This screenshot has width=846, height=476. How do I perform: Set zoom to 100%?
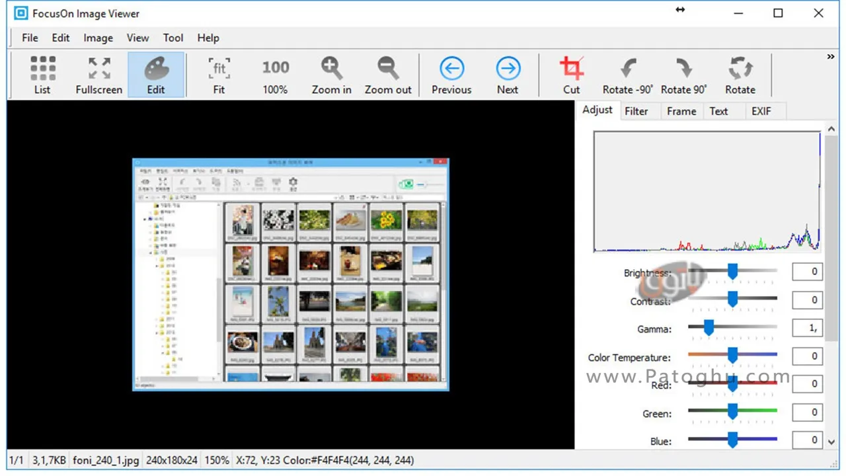click(x=276, y=75)
